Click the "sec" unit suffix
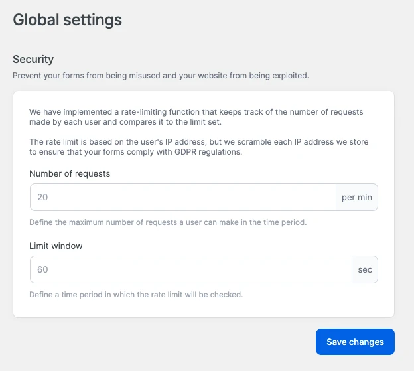This screenshot has height=371, width=414. [365, 269]
